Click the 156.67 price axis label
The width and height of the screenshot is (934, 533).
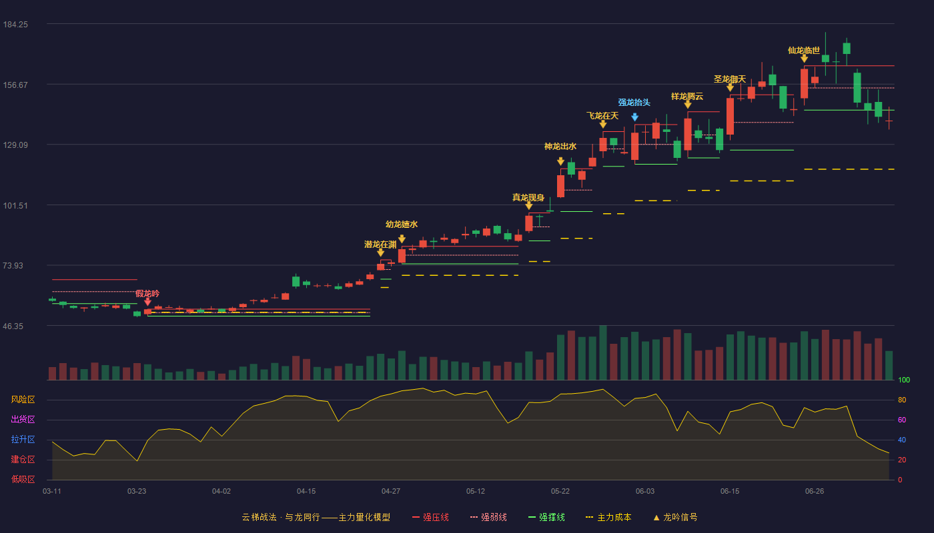click(x=15, y=85)
